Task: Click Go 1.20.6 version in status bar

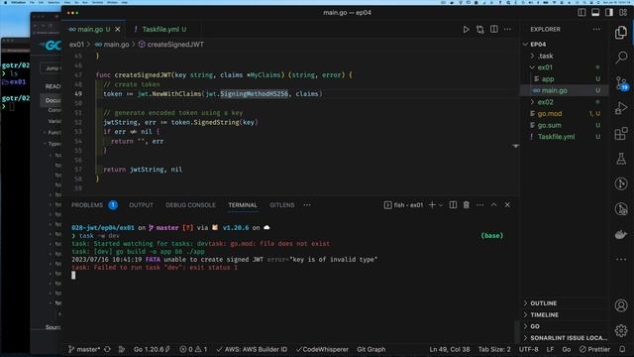Action: coord(152,349)
